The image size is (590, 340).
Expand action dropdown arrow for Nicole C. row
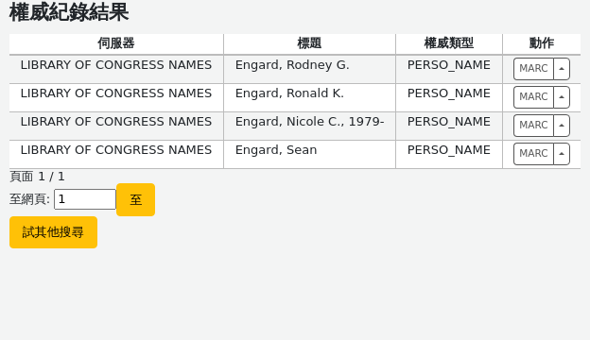562,126
